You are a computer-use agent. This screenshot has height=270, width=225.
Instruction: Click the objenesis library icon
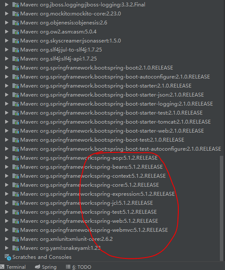(15, 23)
